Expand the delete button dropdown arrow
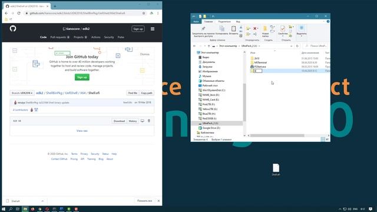This screenshot has height=212, width=377. tap(258, 29)
